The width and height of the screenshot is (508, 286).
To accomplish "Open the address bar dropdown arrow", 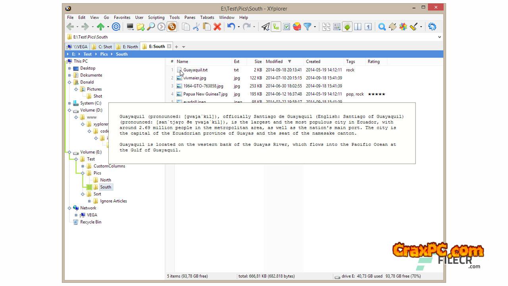I will [x=439, y=37].
